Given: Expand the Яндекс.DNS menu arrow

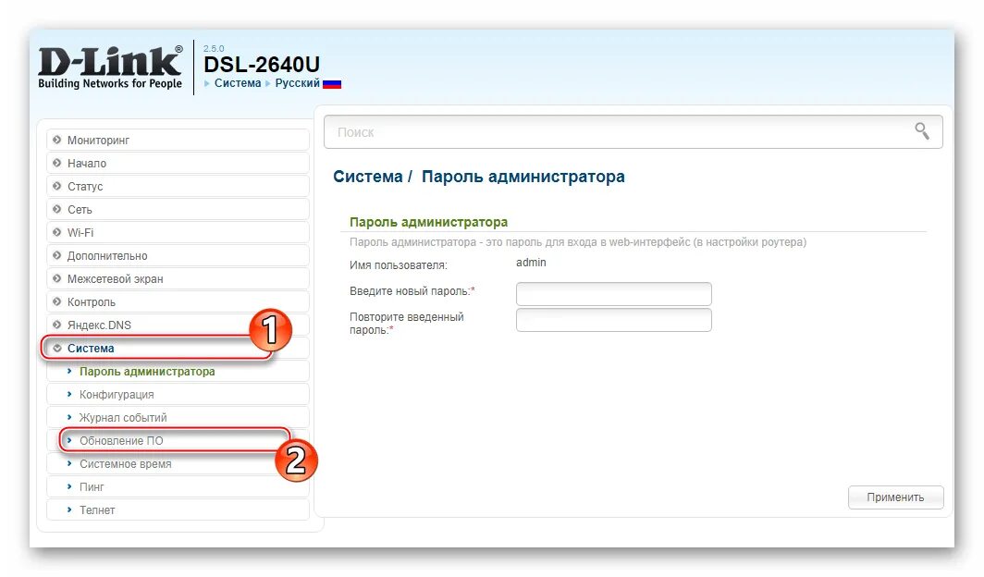Looking at the screenshot, I should point(57,325).
